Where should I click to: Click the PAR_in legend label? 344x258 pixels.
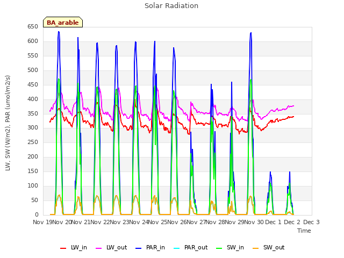click(155, 247)
